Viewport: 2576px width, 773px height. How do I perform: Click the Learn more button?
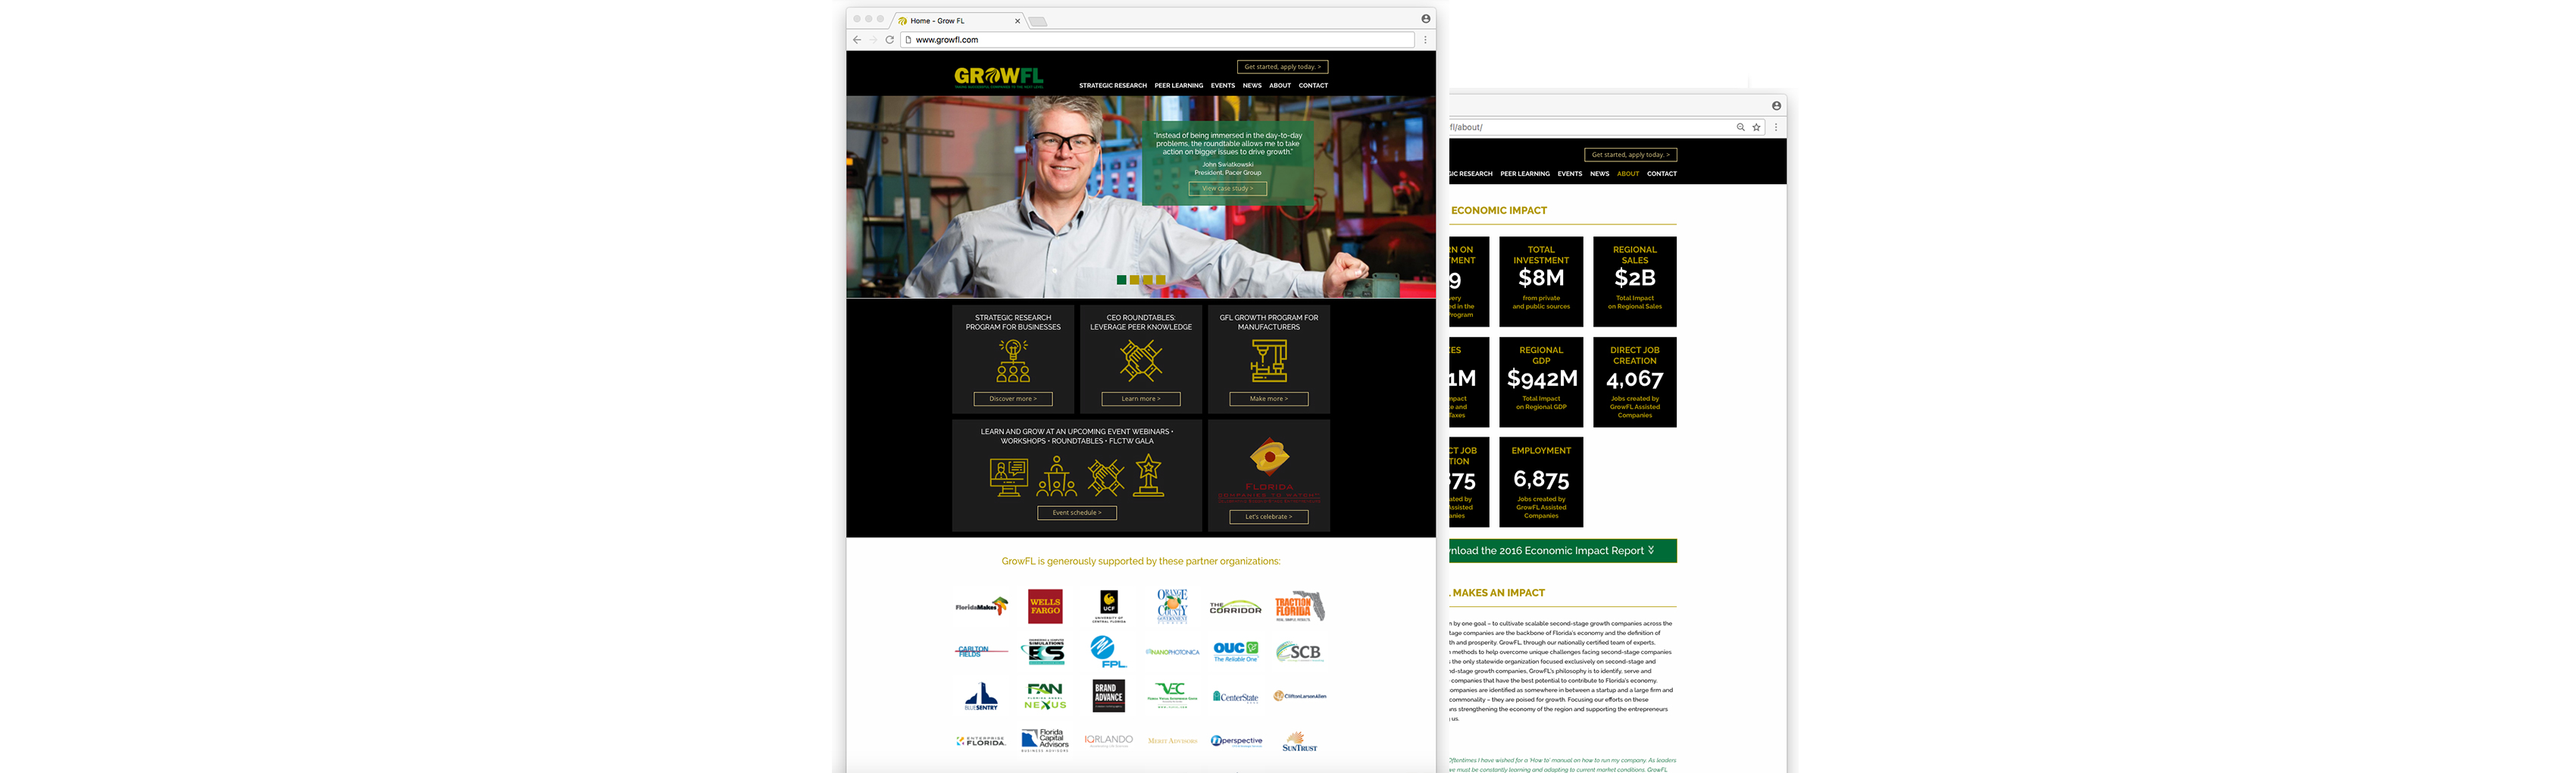click(1141, 399)
